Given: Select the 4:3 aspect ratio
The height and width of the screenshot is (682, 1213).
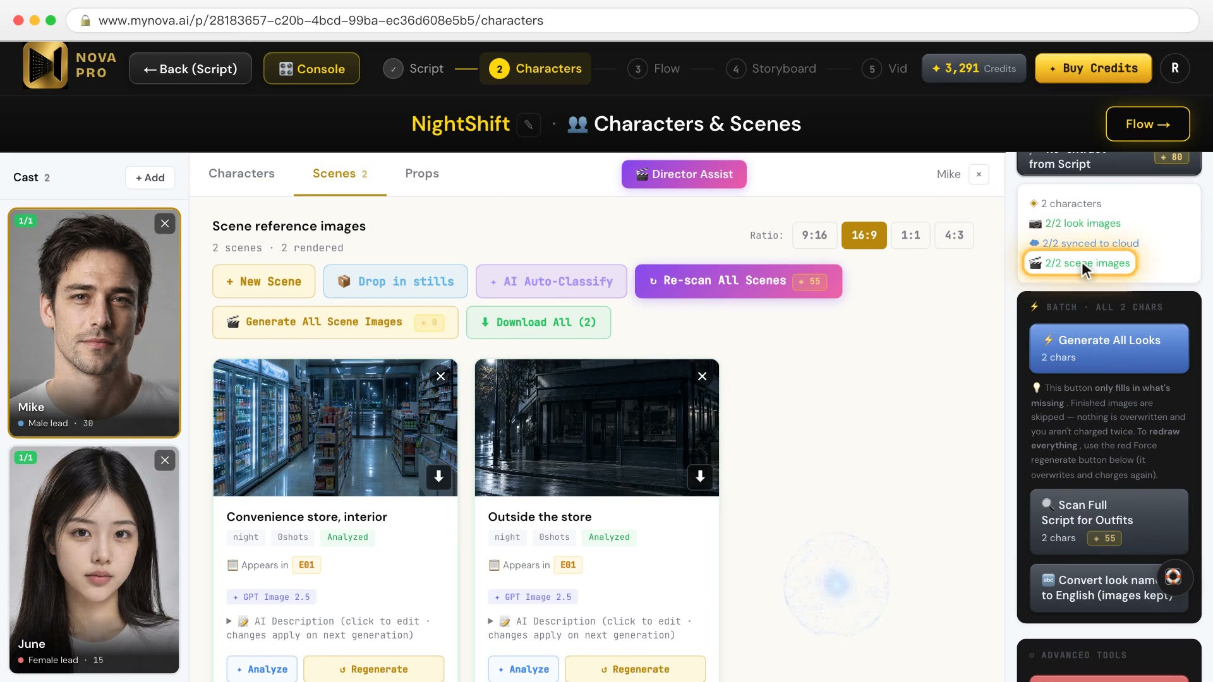Looking at the screenshot, I should click(x=954, y=236).
